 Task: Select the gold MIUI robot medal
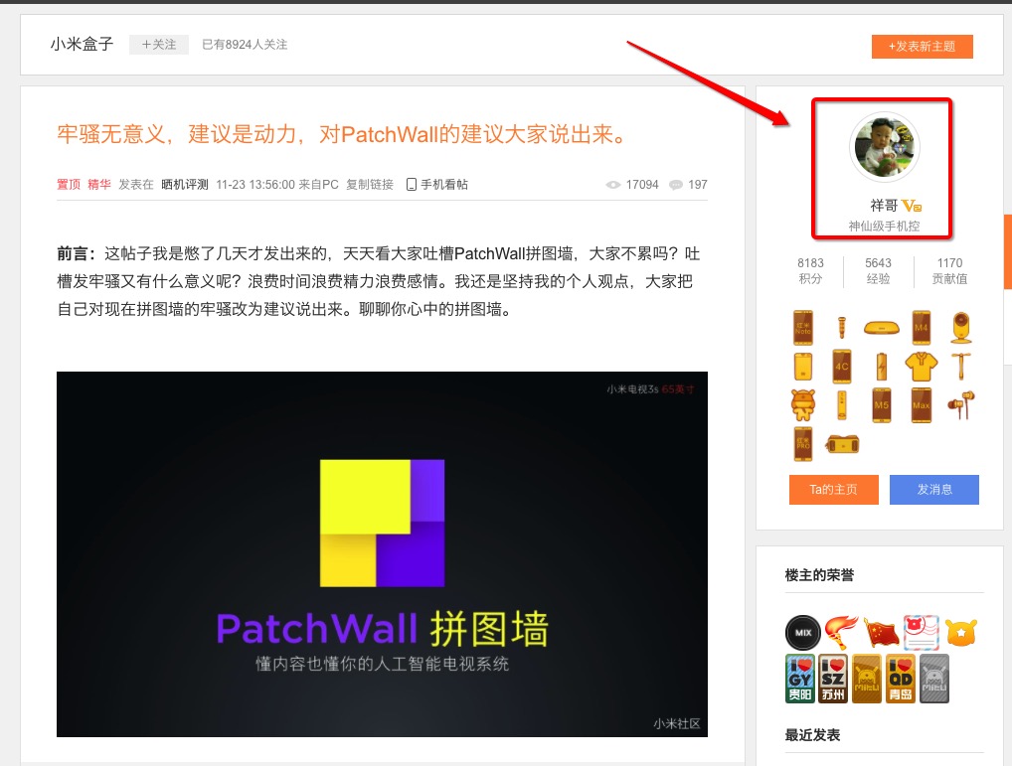(x=867, y=679)
